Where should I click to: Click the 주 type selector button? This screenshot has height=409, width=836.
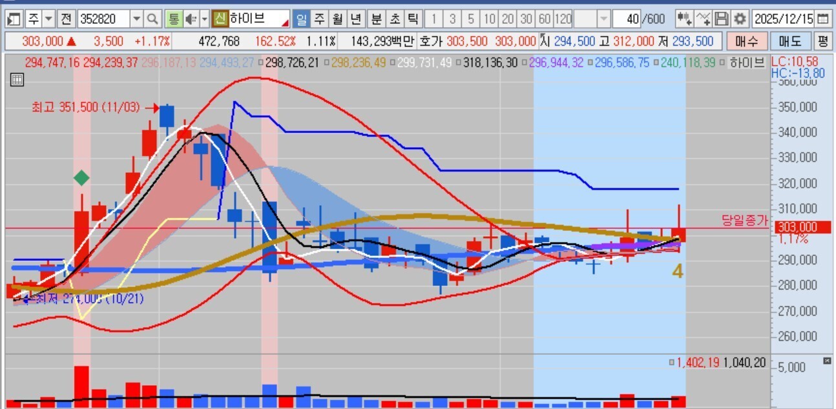(34, 19)
